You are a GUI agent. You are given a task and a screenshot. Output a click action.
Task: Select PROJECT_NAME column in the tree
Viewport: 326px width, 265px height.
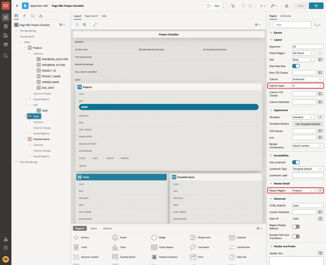pos(51,76)
